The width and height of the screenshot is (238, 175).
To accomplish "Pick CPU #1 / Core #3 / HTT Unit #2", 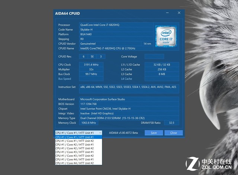I will [x=78, y=156].
